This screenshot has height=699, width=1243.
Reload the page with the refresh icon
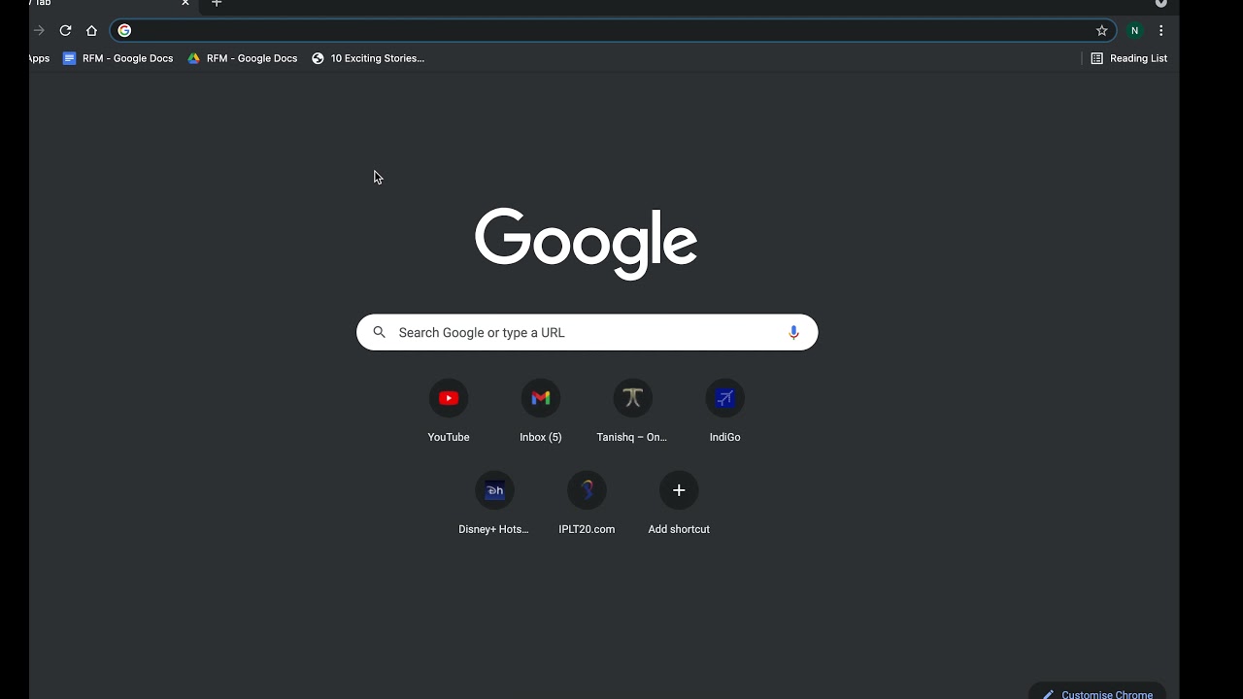coord(65,30)
